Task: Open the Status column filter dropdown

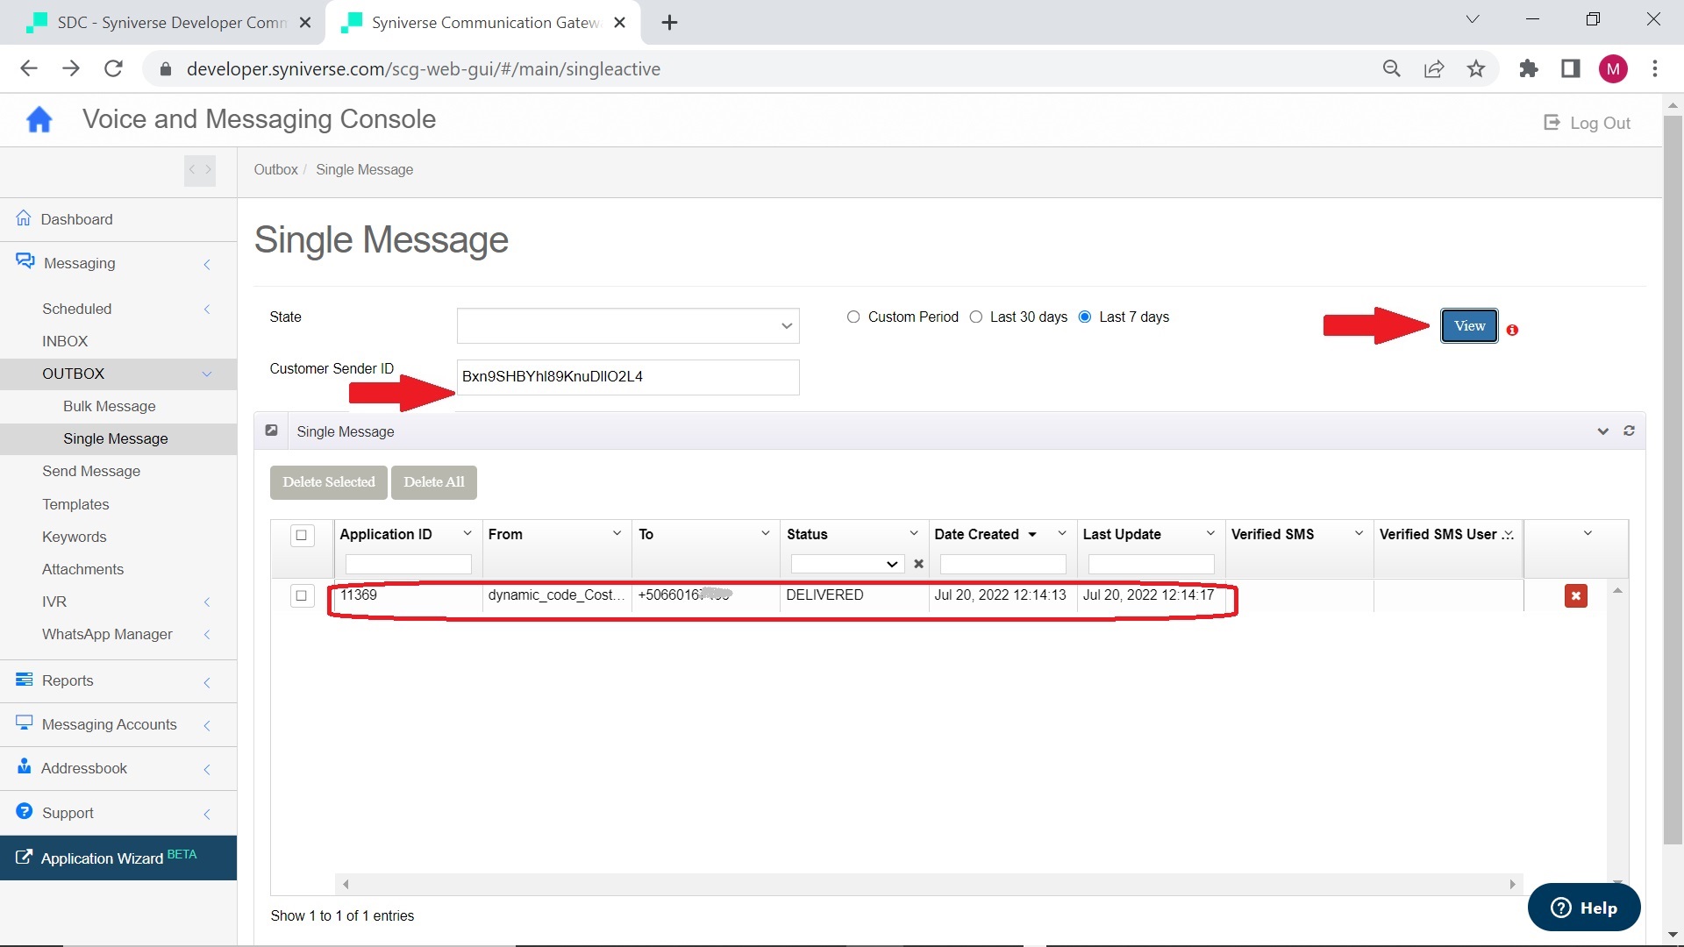Action: pyautogui.click(x=846, y=564)
